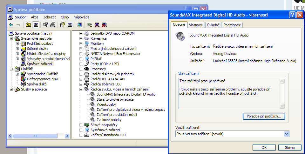Click the system menu icon beside Soubor
Screen dimensions: 305x154
point(10,17)
